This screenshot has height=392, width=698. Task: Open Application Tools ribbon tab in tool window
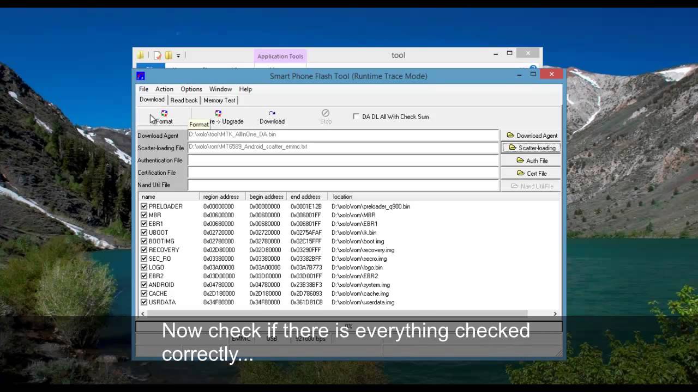tap(280, 56)
